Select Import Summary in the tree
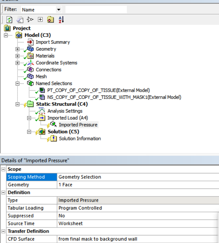Viewport: 219px width, 243px height. tap(53, 42)
